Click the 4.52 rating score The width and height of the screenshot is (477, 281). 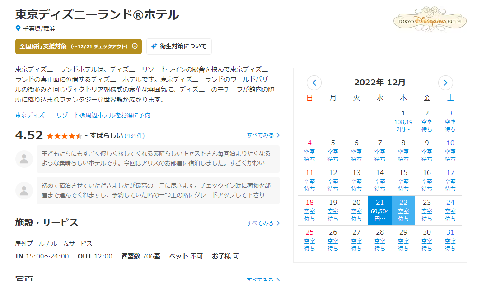point(29,135)
